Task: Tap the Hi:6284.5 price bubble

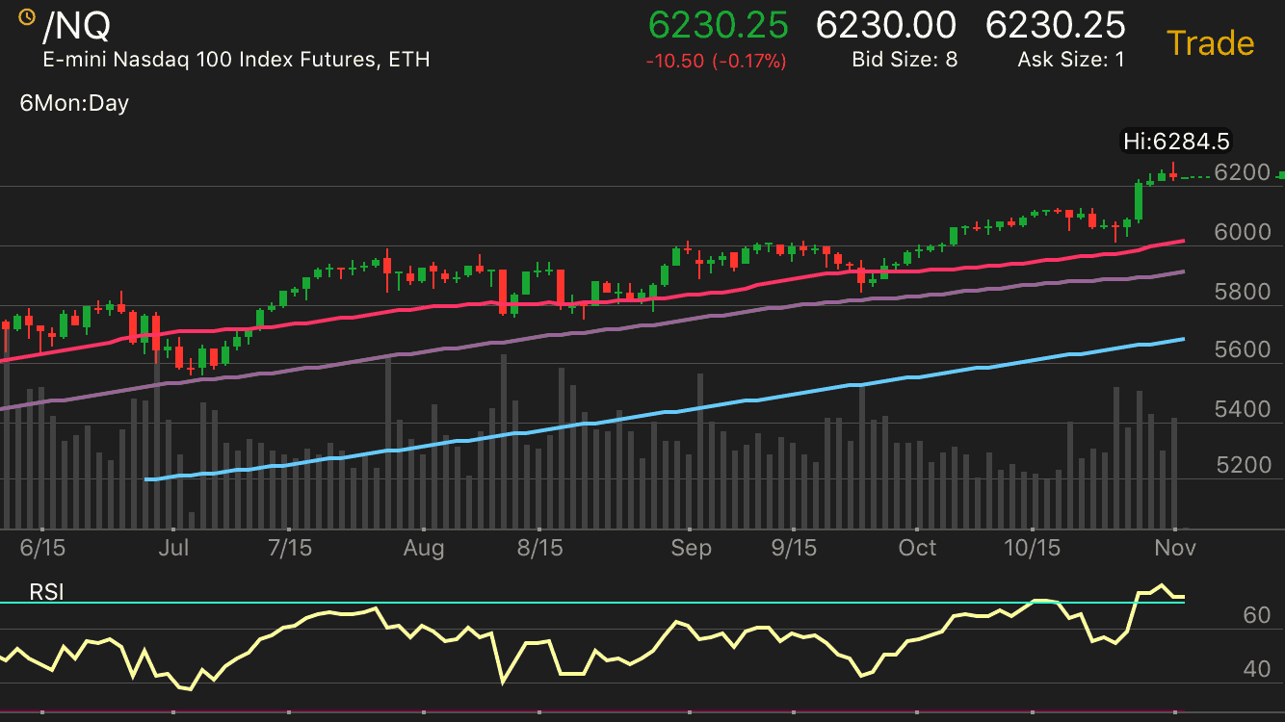Action: click(x=1177, y=142)
